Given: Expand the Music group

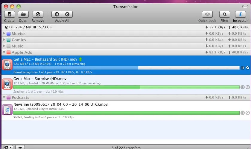Looking at the screenshot, I should point(4,46).
